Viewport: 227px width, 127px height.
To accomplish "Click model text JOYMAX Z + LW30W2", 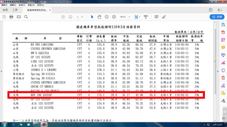I will point(44,70).
